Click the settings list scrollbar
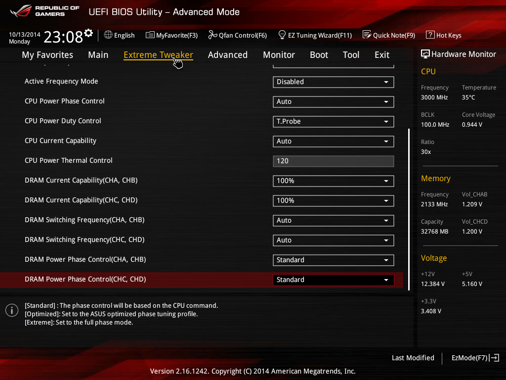The height and width of the screenshot is (380, 506). pos(409,209)
